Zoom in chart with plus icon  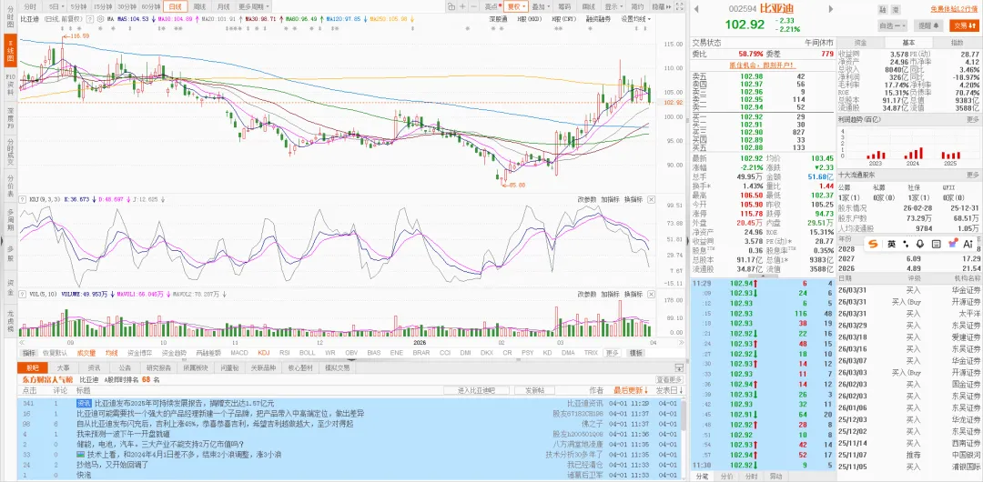click(x=462, y=6)
